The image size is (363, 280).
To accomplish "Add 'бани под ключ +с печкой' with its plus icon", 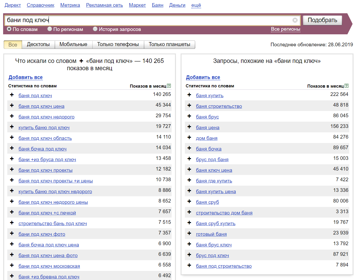I will pos(12,212).
